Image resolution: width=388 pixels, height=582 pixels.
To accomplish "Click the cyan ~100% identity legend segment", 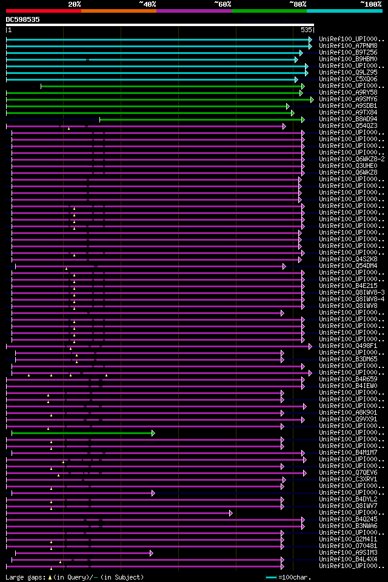I will (x=344, y=11).
